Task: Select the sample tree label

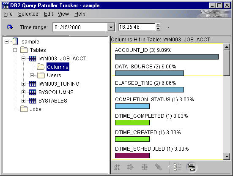Action: pos(30,42)
